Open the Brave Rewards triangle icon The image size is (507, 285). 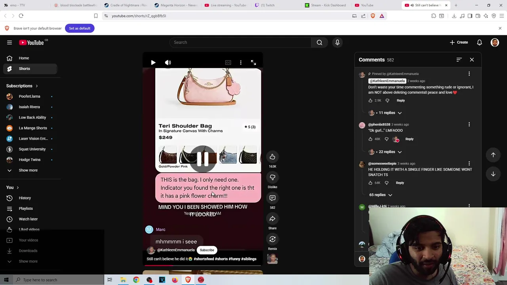(x=382, y=16)
